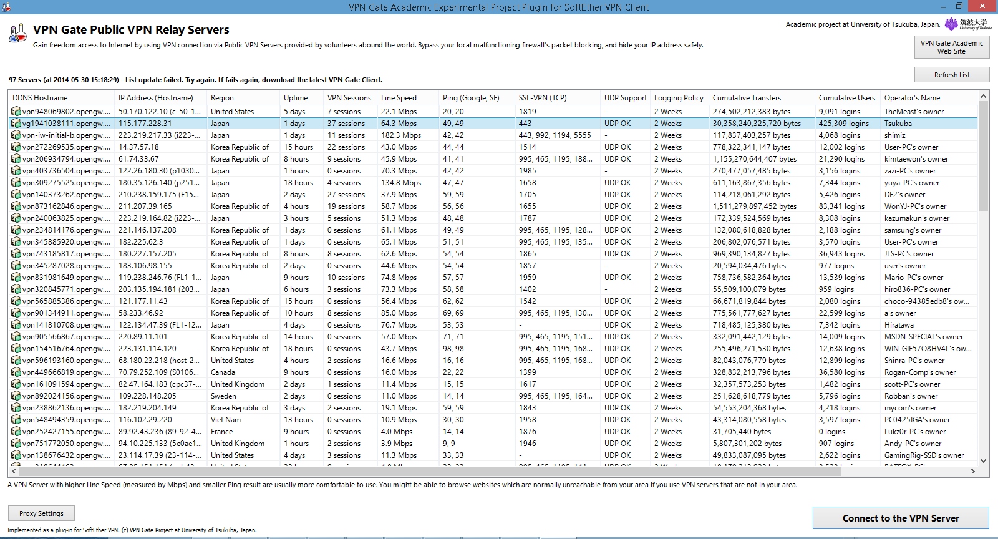Click Connect to the VPN Server
Viewport: 998px width, 539px height.
pos(901,518)
